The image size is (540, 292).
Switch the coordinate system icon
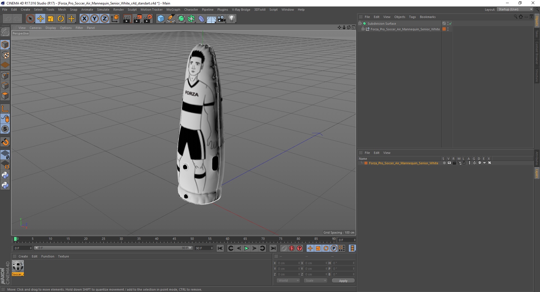[115, 19]
